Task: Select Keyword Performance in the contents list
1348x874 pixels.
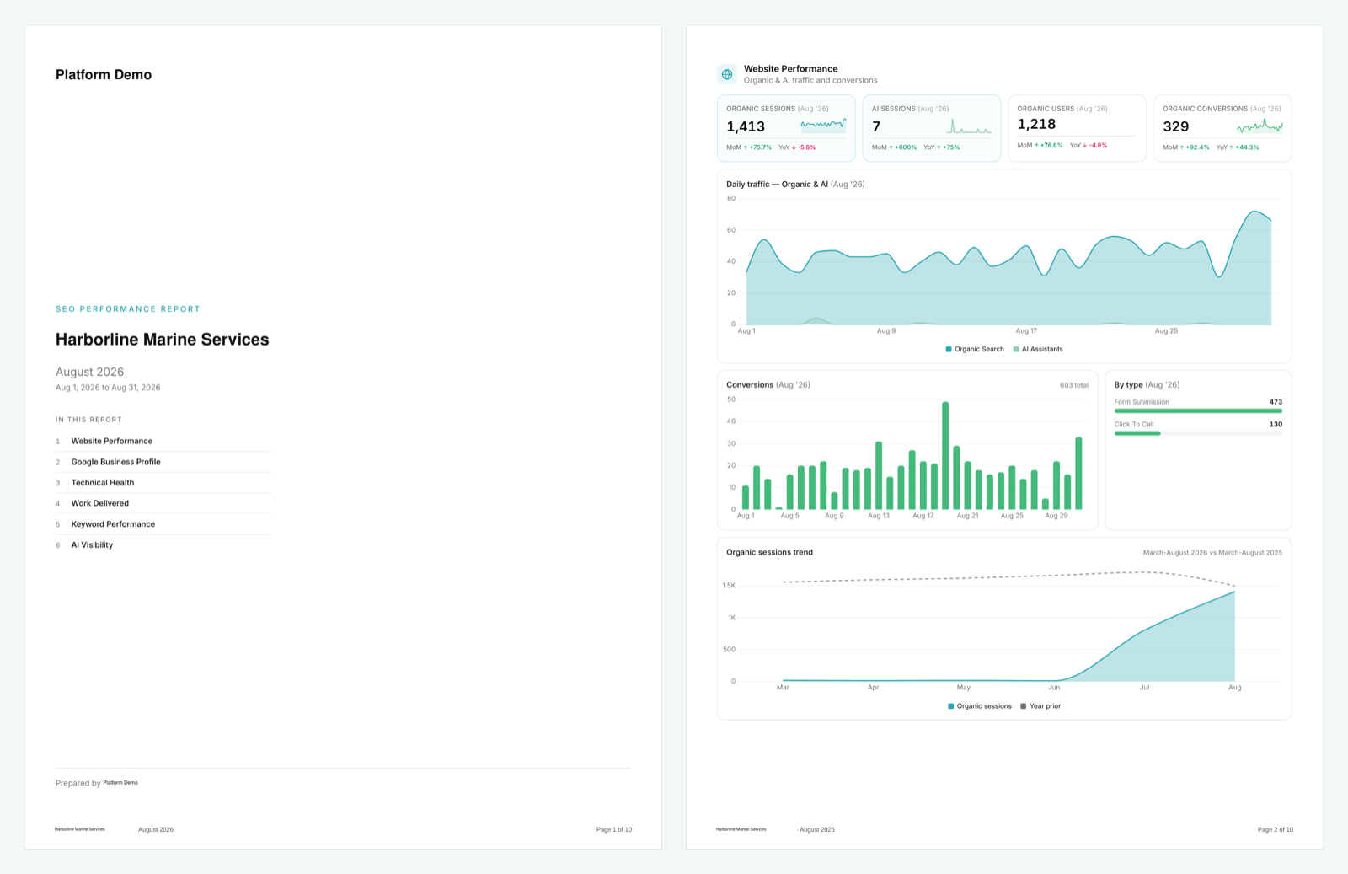Action: (x=163, y=524)
